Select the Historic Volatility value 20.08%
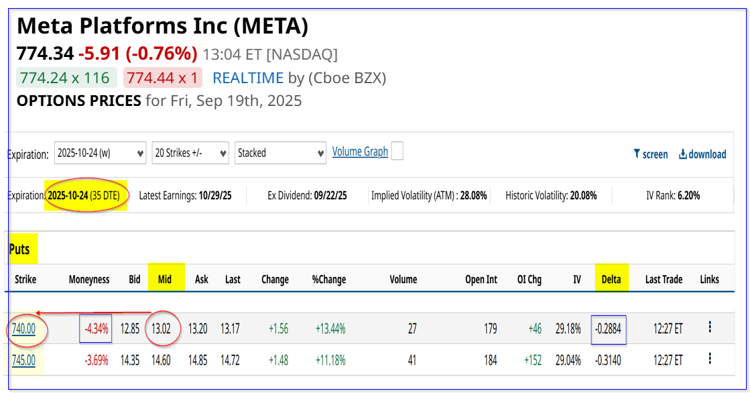 pyautogui.click(x=584, y=195)
